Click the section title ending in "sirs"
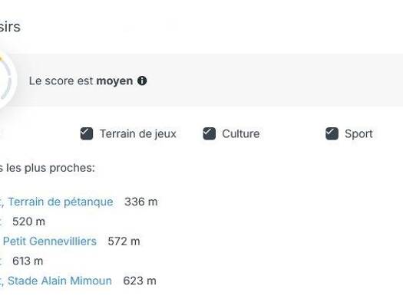 pyautogui.click(x=10, y=27)
